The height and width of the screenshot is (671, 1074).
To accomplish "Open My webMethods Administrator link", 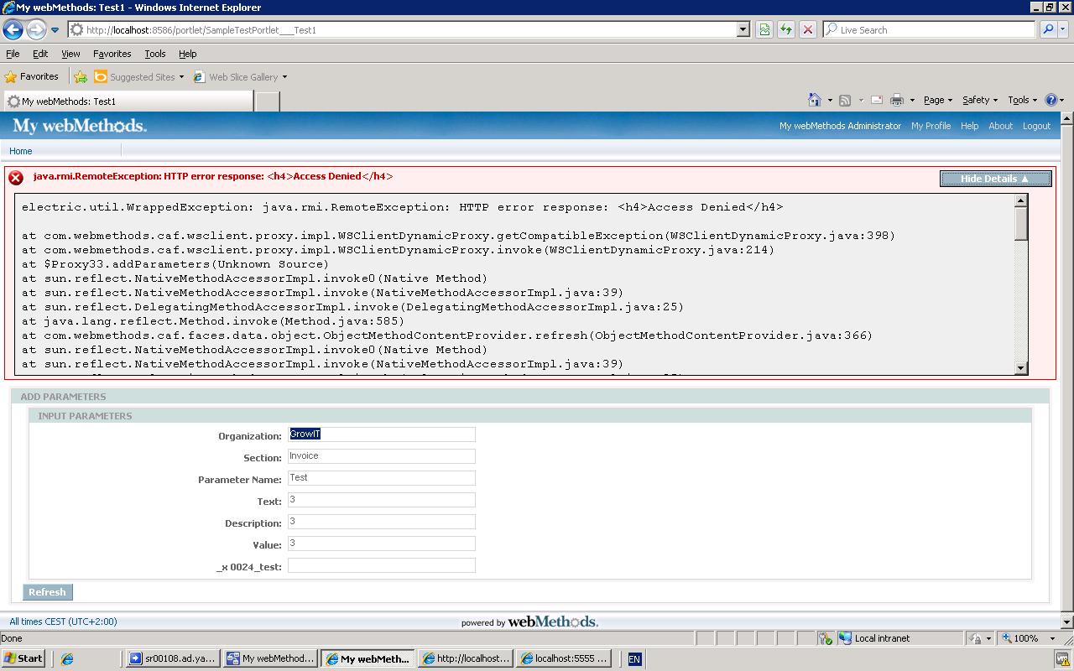I will (840, 126).
